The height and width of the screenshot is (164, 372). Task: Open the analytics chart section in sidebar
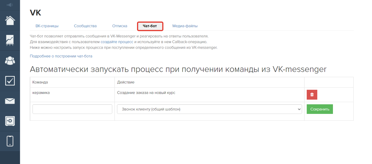click(10, 41)
